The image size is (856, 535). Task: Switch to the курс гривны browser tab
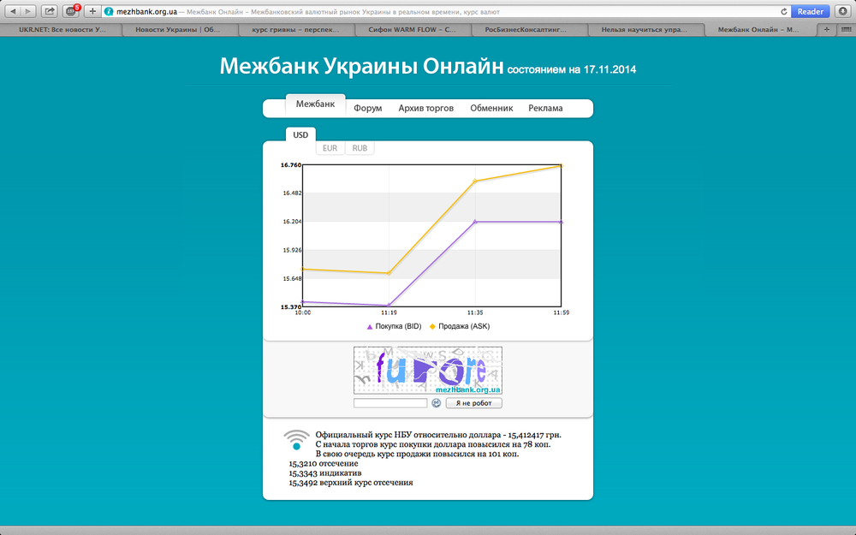coord(295,29)
